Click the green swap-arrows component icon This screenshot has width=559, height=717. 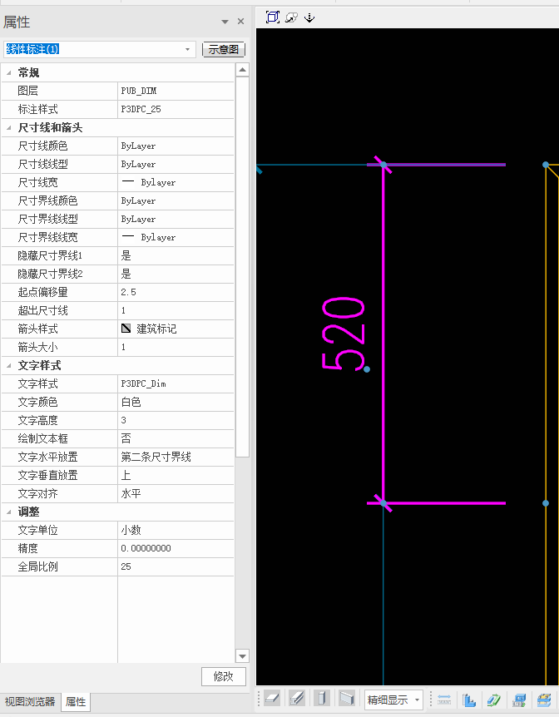click(494, 700)
